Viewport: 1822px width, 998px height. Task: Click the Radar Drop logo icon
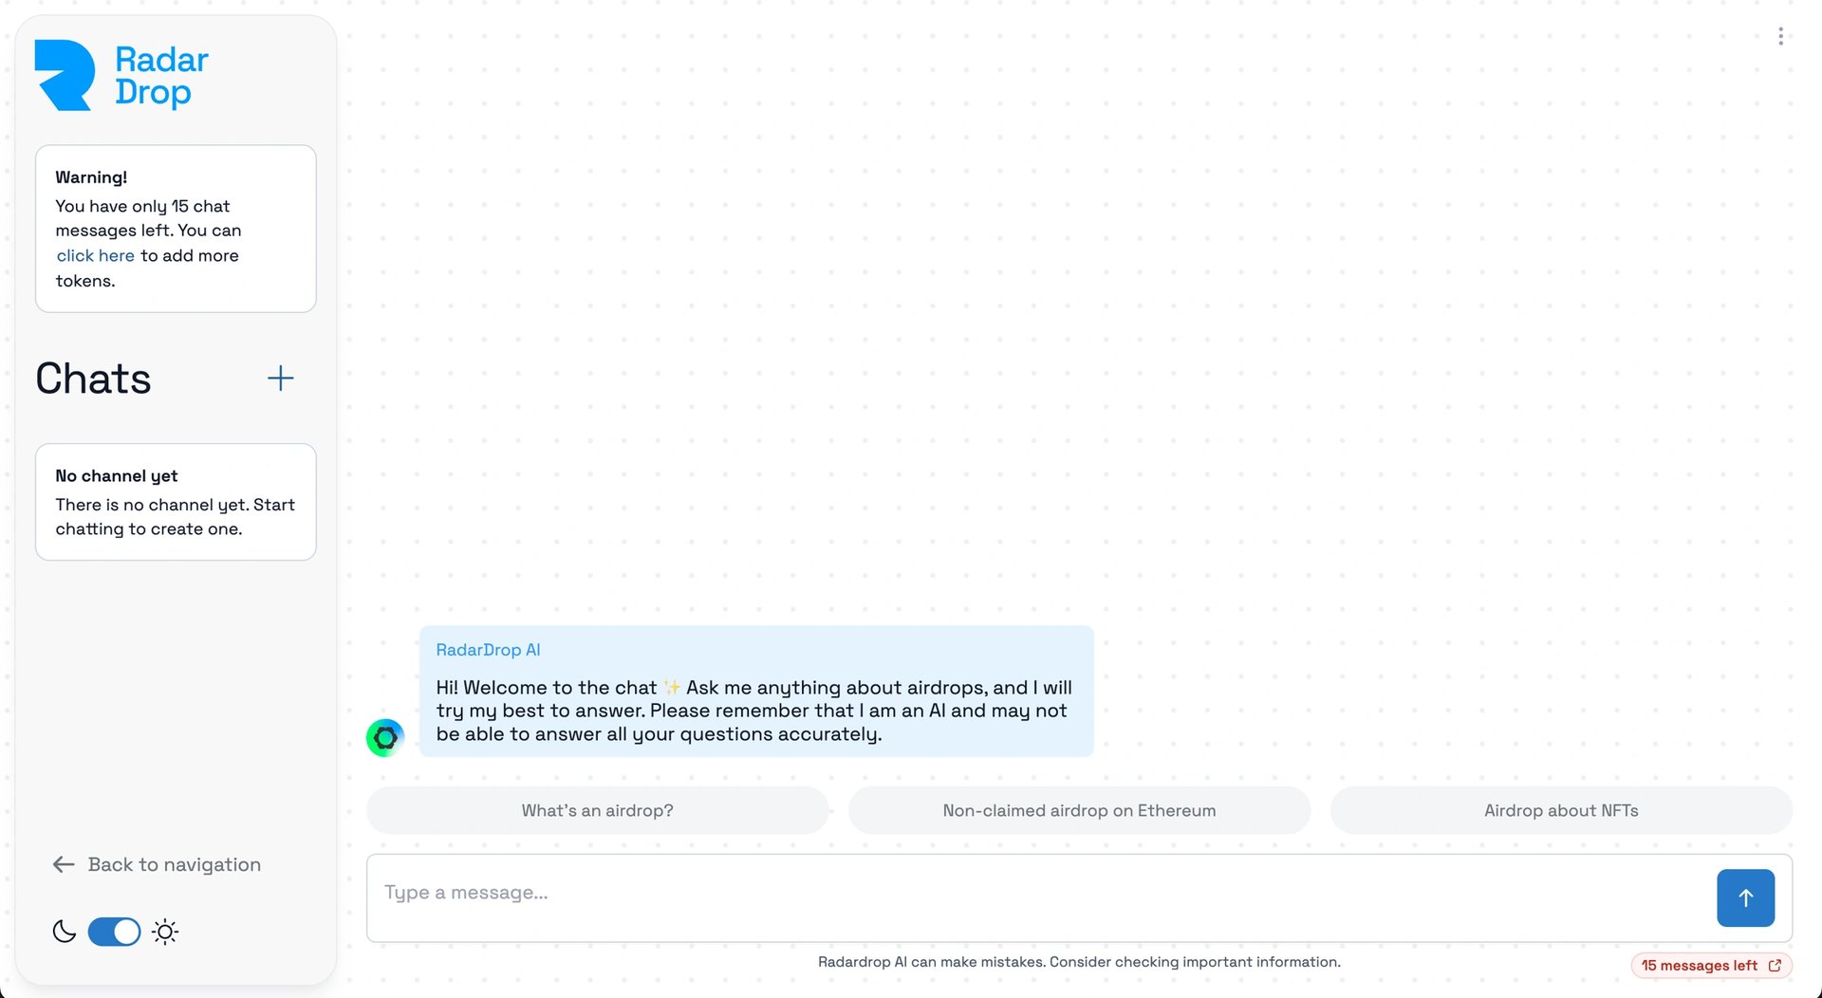click(x=65, y=75)
